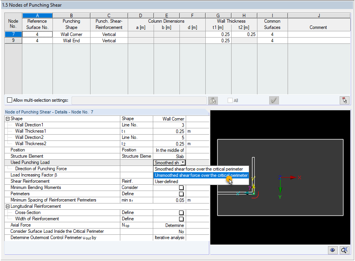Click the pick-node arrow icon with red pin
The height and width of the screenshot is (261, 355).
pyautogui.click(x=344, y=100)
